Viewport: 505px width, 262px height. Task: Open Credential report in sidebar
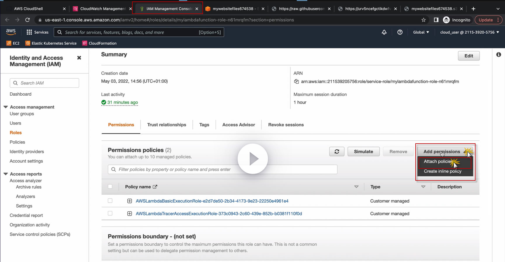coord(26,216)
